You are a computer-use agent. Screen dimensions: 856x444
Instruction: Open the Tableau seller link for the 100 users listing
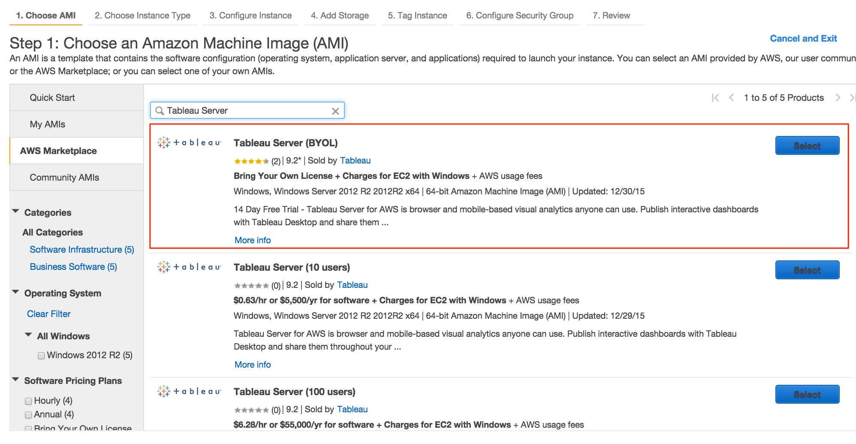tap(352, 409)
